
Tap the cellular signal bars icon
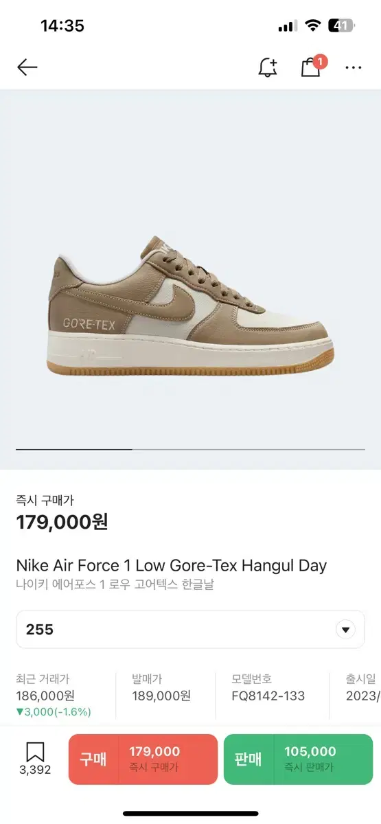[x=287, y=27]
